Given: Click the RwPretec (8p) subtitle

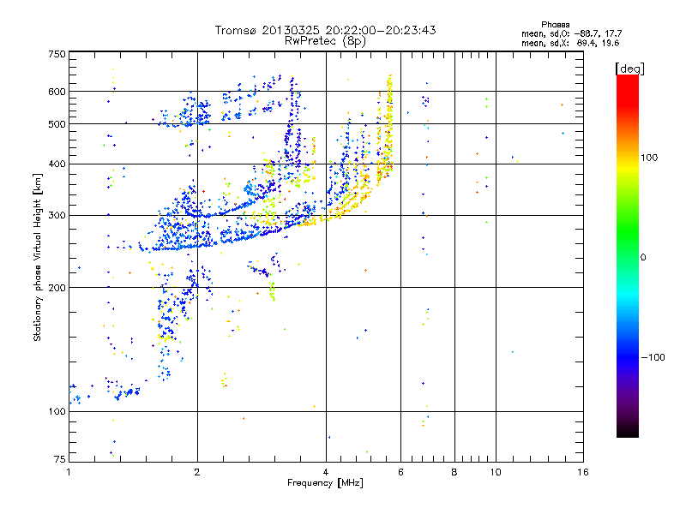Looking at the screenshot, I should (326, 40).
